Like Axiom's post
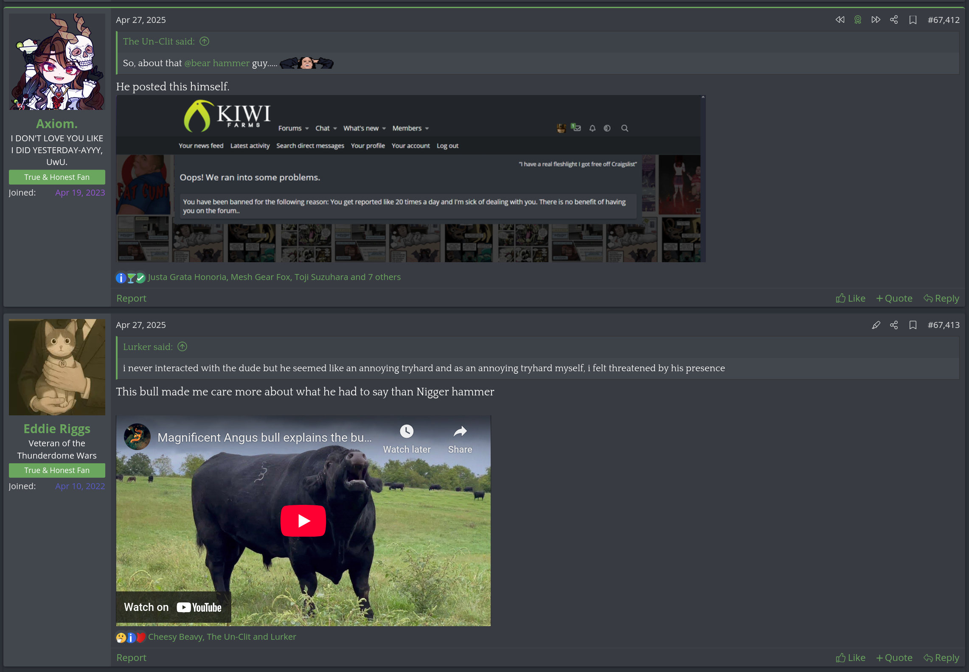The image size is (969, 672). pos(851,298)
